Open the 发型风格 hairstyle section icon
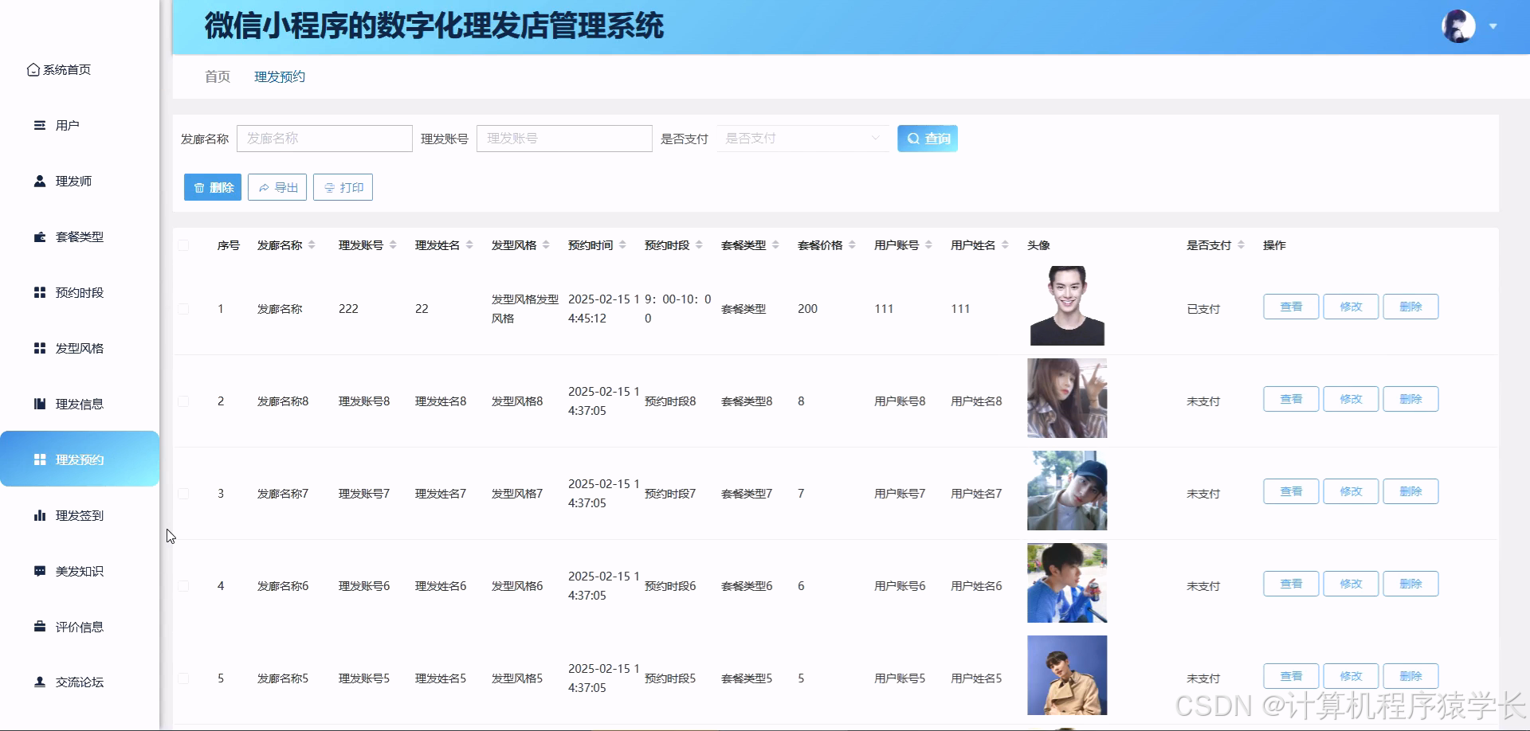The width and height of the screenshot is (1530, 731). tap(38, 348)
